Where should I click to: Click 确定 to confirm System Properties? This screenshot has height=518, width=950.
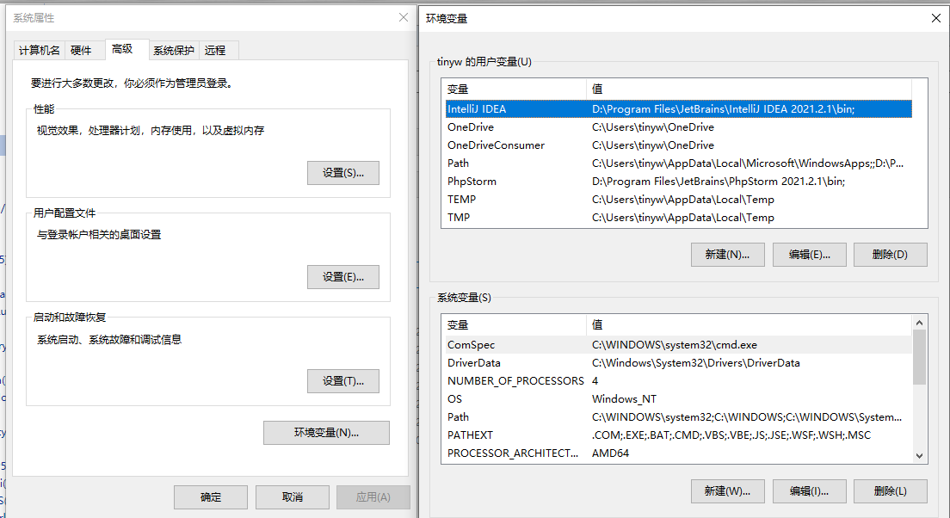click(210, 496)
